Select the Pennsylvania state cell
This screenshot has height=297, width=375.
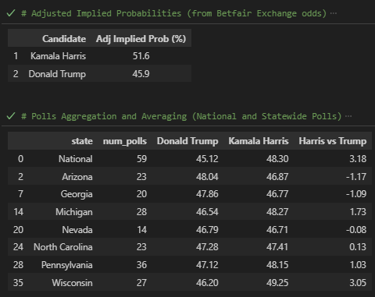(x=67, y=265)
